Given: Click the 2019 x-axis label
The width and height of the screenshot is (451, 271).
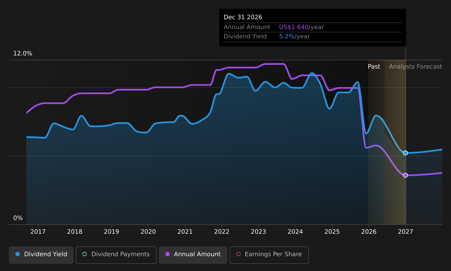Looking at the screenshot, I should tap(112, 232).
